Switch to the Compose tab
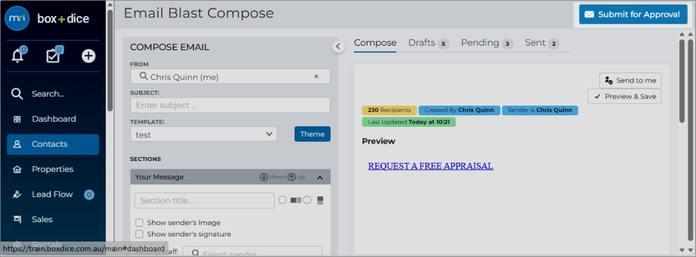696x257 pixels. coord(375,43)
